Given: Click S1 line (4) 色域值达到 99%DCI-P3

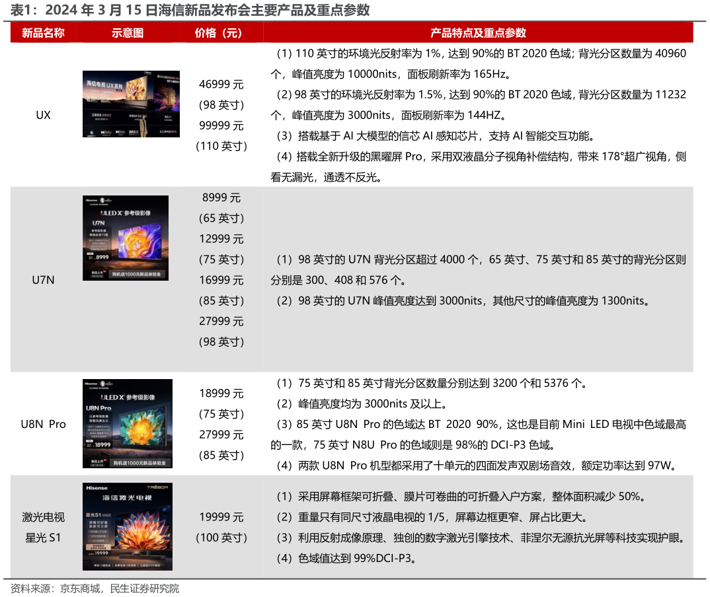Looking at the screenshot, I should click(x=347, y=559).
